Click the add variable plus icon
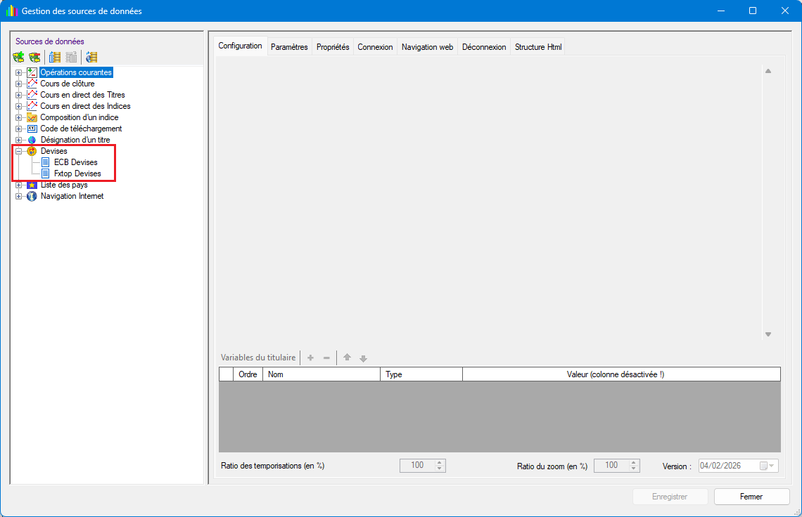 (310, 358)
